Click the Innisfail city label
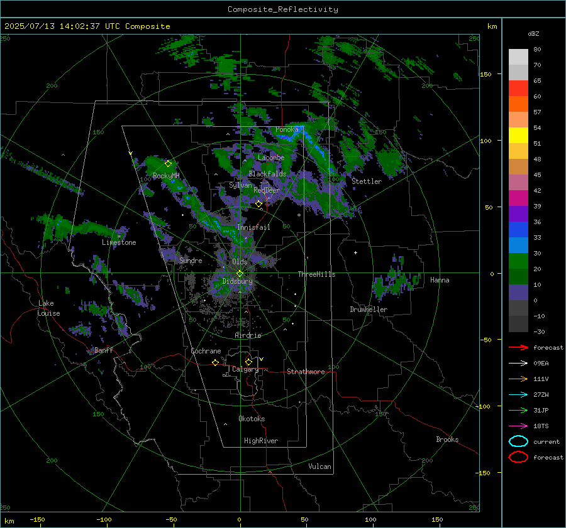This screenshot has width=566, height=528. tap(253, 227)
